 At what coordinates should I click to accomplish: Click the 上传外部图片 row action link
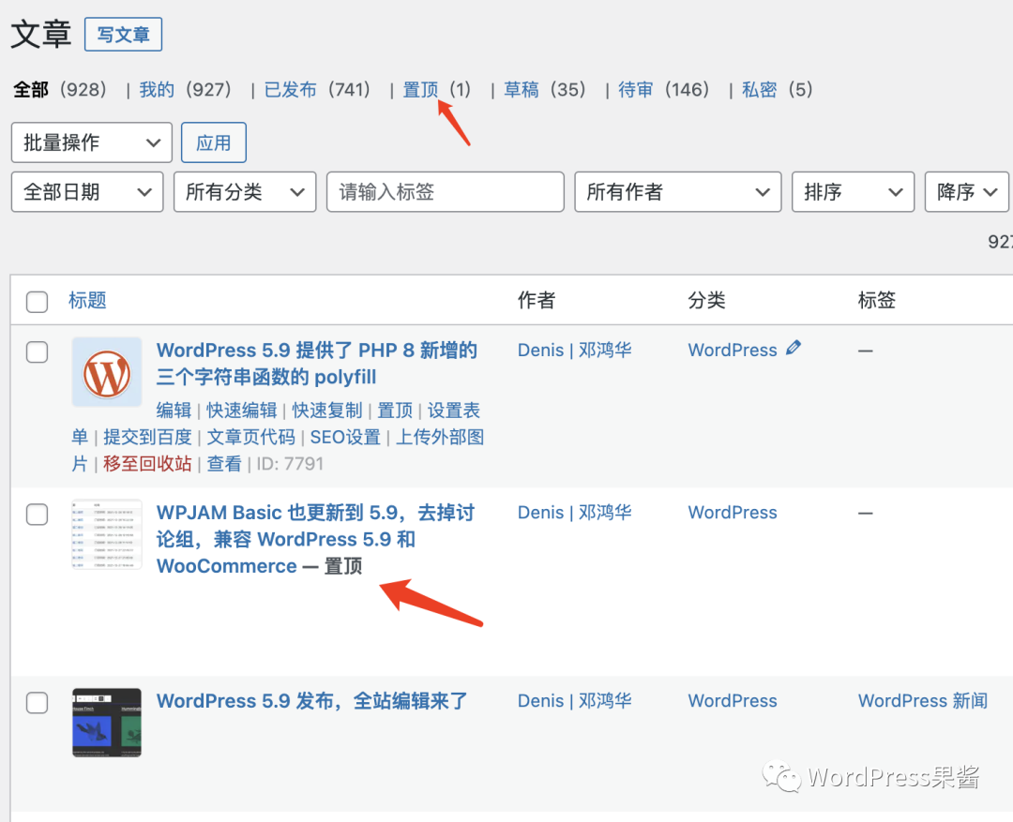439,437
